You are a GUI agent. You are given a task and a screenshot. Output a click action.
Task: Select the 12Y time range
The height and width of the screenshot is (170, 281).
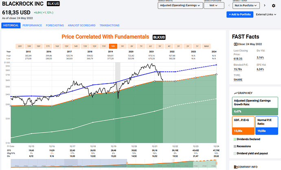(94, 46)
